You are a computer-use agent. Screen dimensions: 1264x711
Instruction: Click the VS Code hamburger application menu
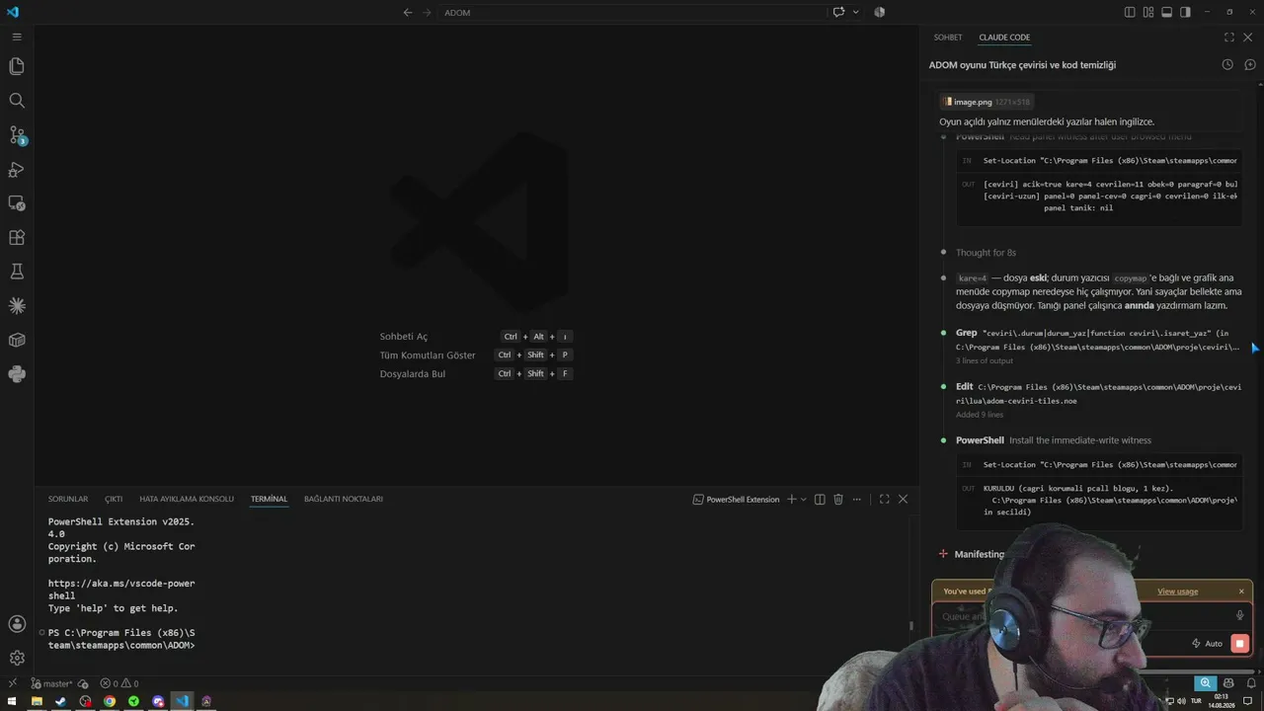17,37
